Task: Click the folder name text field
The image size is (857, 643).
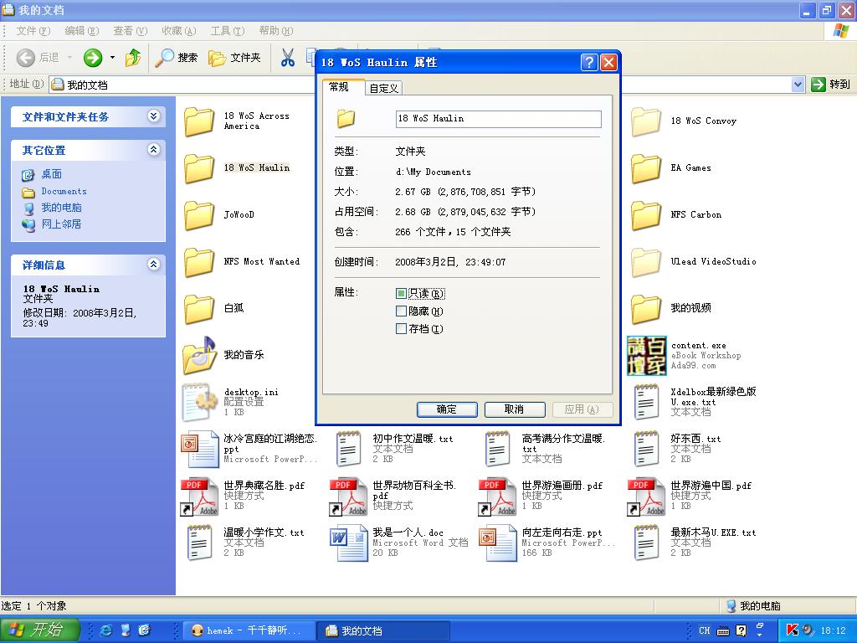Action: (498, 119)
